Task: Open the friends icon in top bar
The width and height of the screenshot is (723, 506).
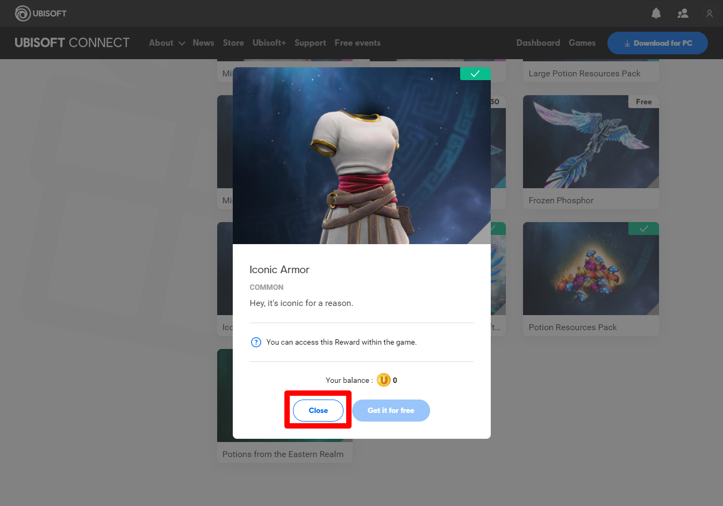Action: pyautogui.click(x=683, y=13)
